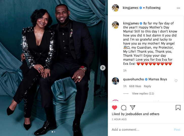Viewport: 184px width, 136px height.
Task: Expand View replies (11) under quavohuncho's comment
Action: (x=143, y=93)
